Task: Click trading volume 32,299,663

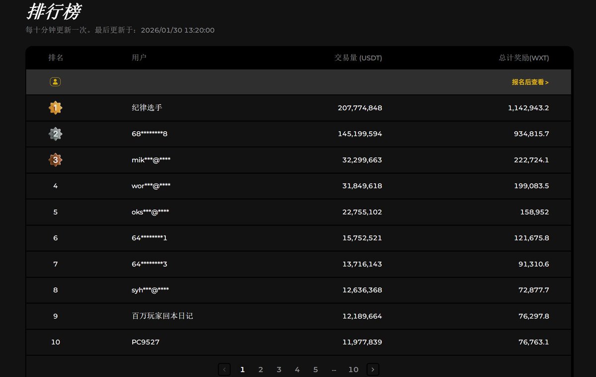Action: (x=362, y=160)
